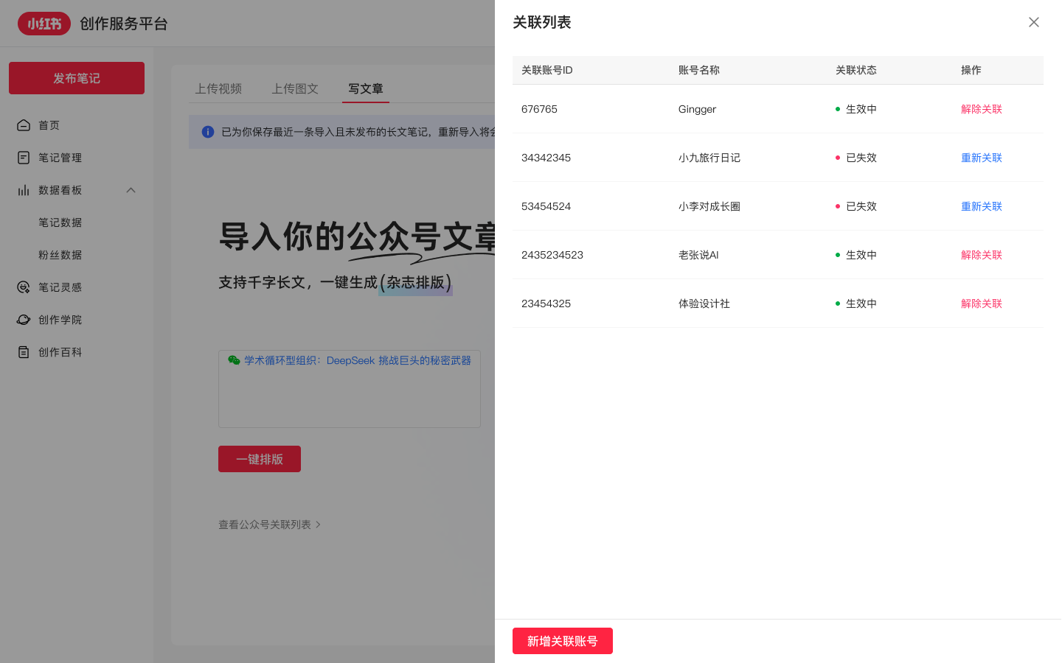Screen dimensions: 1062x663
Task: Switch to the 上传图文 tab
Action: point(295,88)
